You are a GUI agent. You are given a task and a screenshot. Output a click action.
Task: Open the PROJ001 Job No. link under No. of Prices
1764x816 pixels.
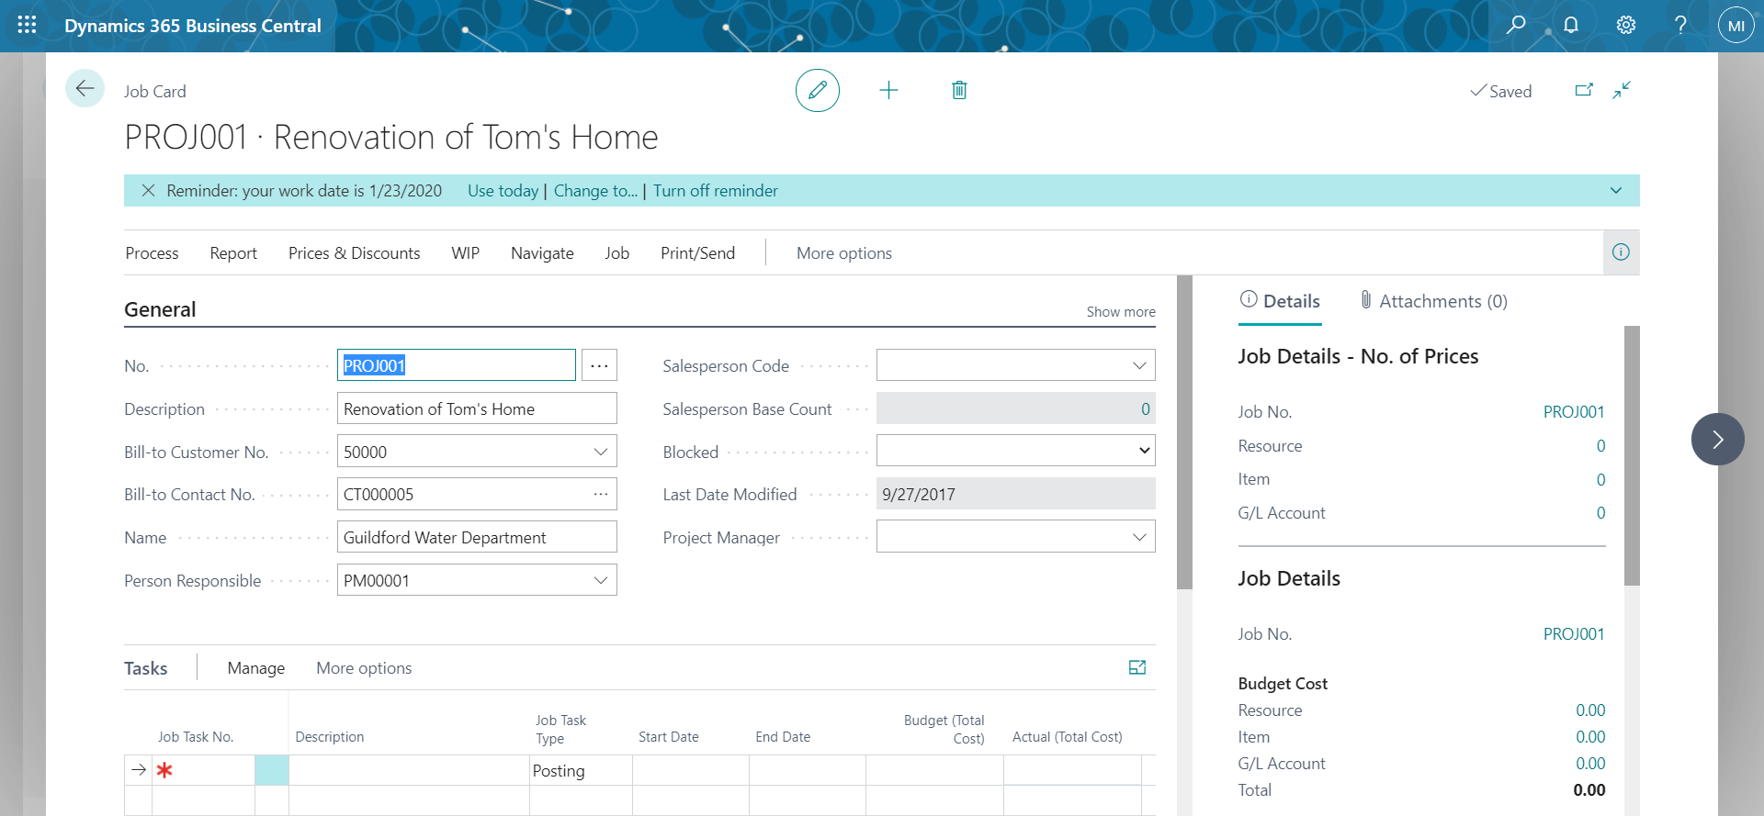pos(1574,412)
